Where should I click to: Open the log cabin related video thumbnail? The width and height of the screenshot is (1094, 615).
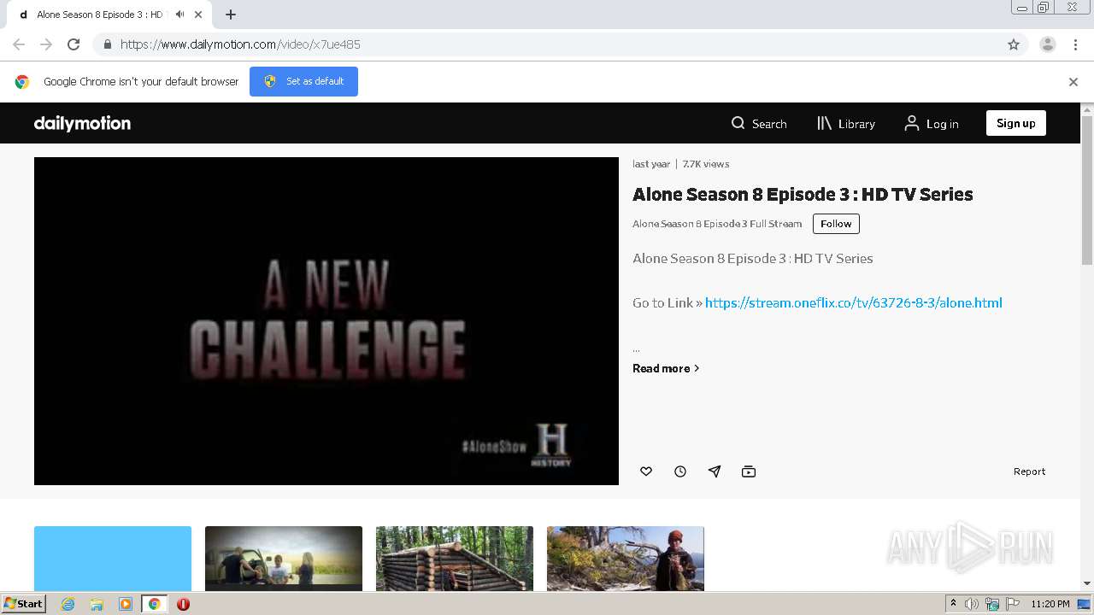(455, 559)
